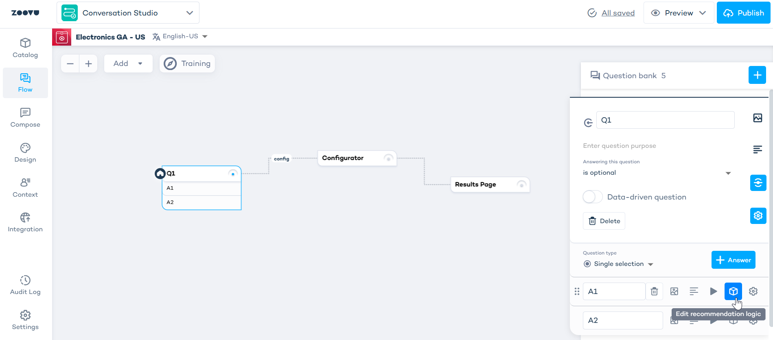Image resolution: width=773 pixels, height=340 pixels.
Task: Click the back arrow beside Q1 field
Action: (x=588, y=123)
